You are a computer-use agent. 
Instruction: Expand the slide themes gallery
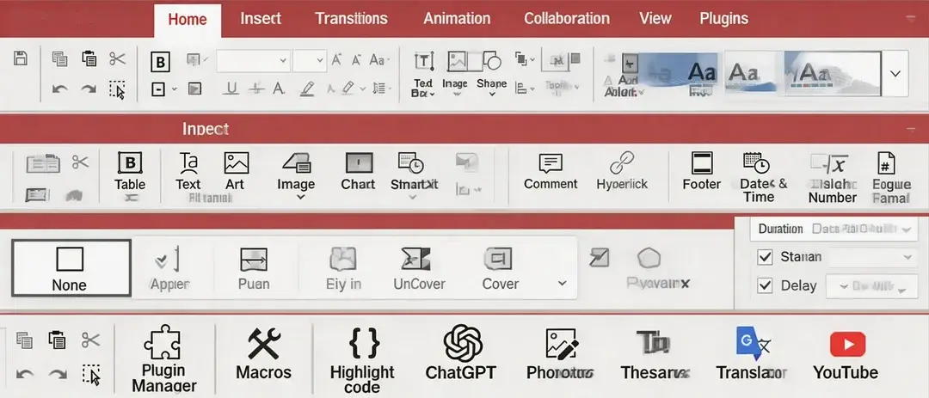click(895, 74)
